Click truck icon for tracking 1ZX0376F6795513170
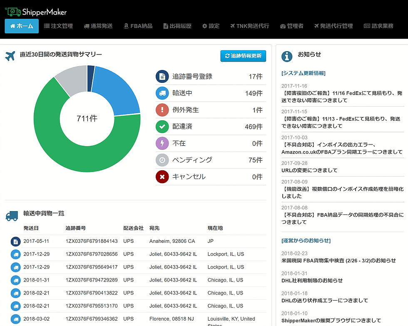The height and width of the screenshot is (326, 408). coord(16,306)
